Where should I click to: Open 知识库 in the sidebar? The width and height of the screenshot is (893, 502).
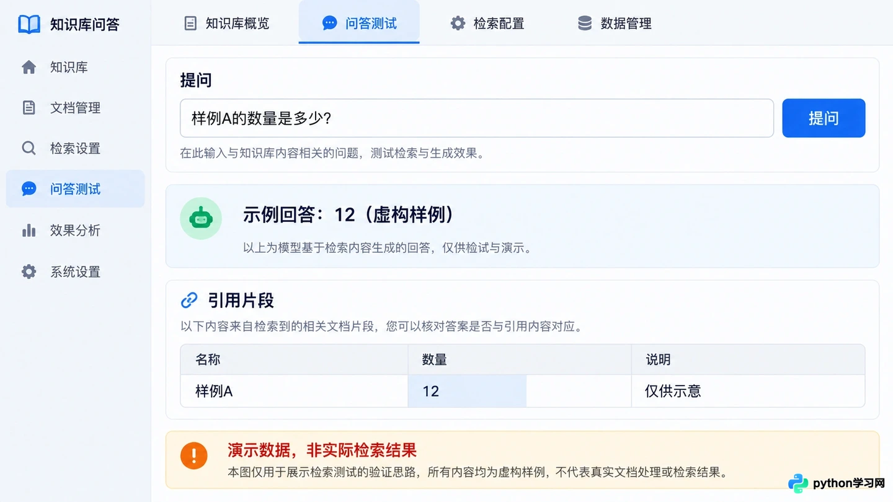(x=75, y=67)
